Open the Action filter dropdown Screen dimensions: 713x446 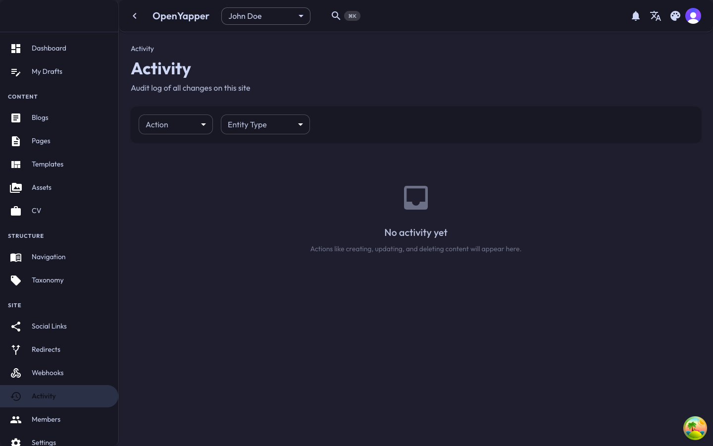point(175,124)
